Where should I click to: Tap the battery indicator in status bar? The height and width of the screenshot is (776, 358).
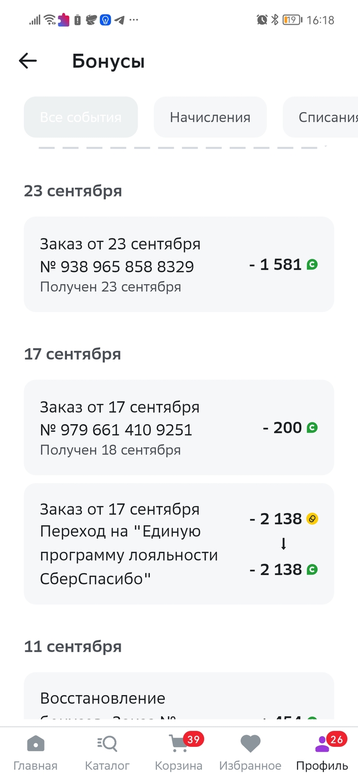[x=292, y=20]
